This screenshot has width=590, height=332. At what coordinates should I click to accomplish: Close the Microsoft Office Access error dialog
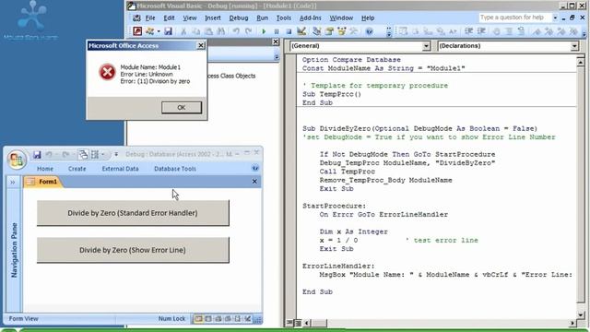(201, 45)
